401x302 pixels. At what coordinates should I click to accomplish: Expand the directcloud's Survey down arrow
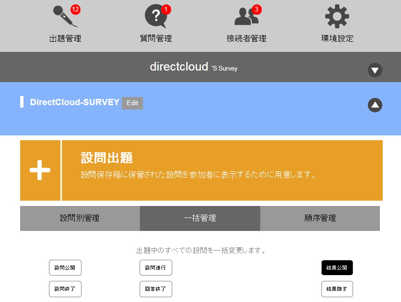point(375,70)
